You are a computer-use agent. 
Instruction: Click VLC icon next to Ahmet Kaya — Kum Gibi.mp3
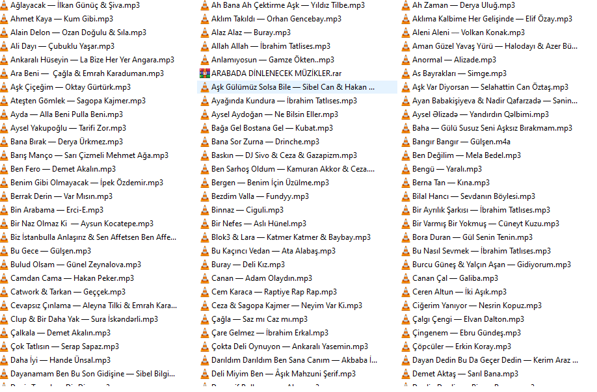pyautogui.click(x=4, y=19)
